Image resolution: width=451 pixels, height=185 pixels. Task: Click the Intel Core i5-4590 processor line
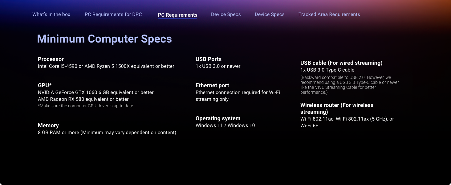tap(106, 66)
